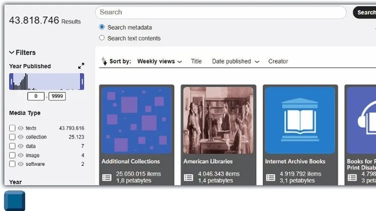The height and width of the screenshot is (211, 376).
Task: Click the end year field showing 9999
Action: [x=57, y=96]
